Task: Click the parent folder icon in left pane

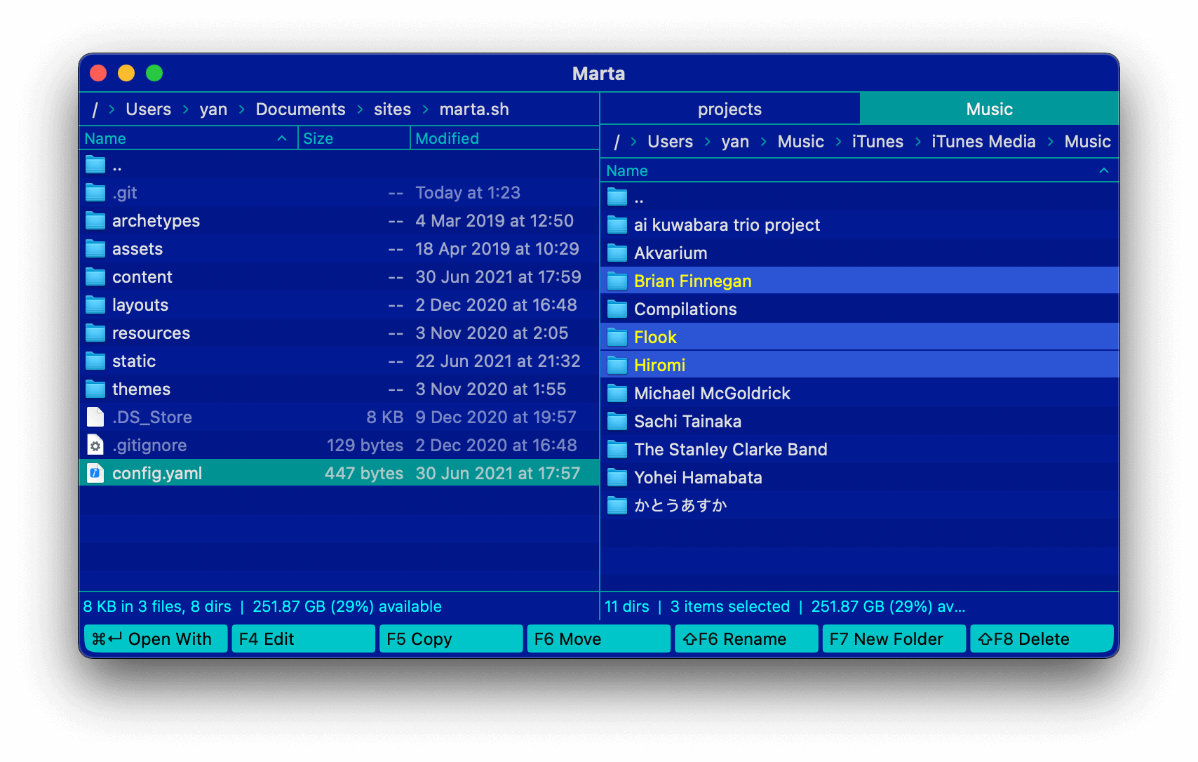Action: 95,165
